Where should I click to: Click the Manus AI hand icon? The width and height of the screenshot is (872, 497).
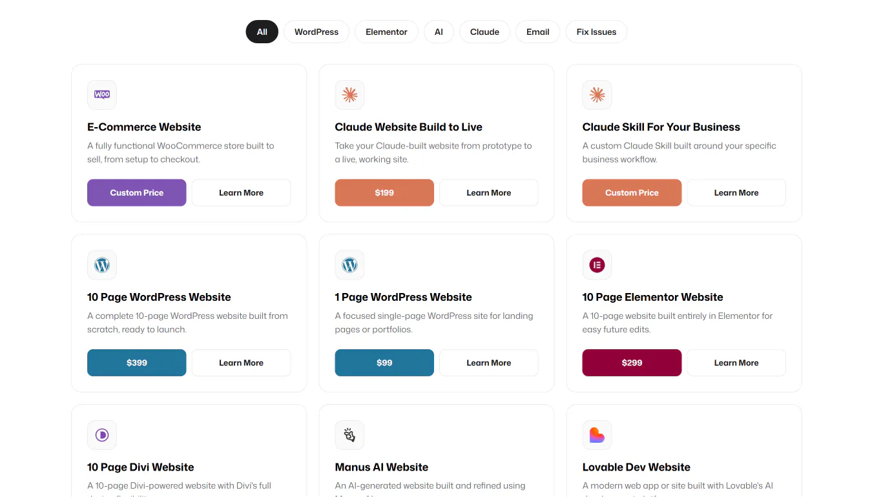[x=349, y=435]
